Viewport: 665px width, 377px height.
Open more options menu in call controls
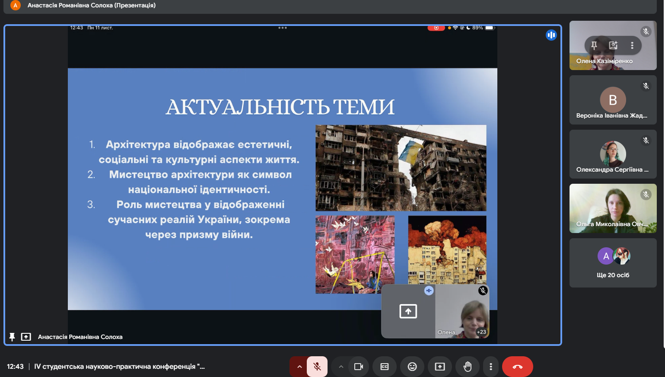(x=490, y=367)
